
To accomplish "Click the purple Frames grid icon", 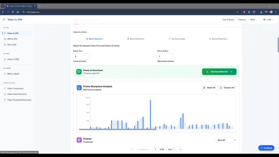I will [x=79, y=140].
